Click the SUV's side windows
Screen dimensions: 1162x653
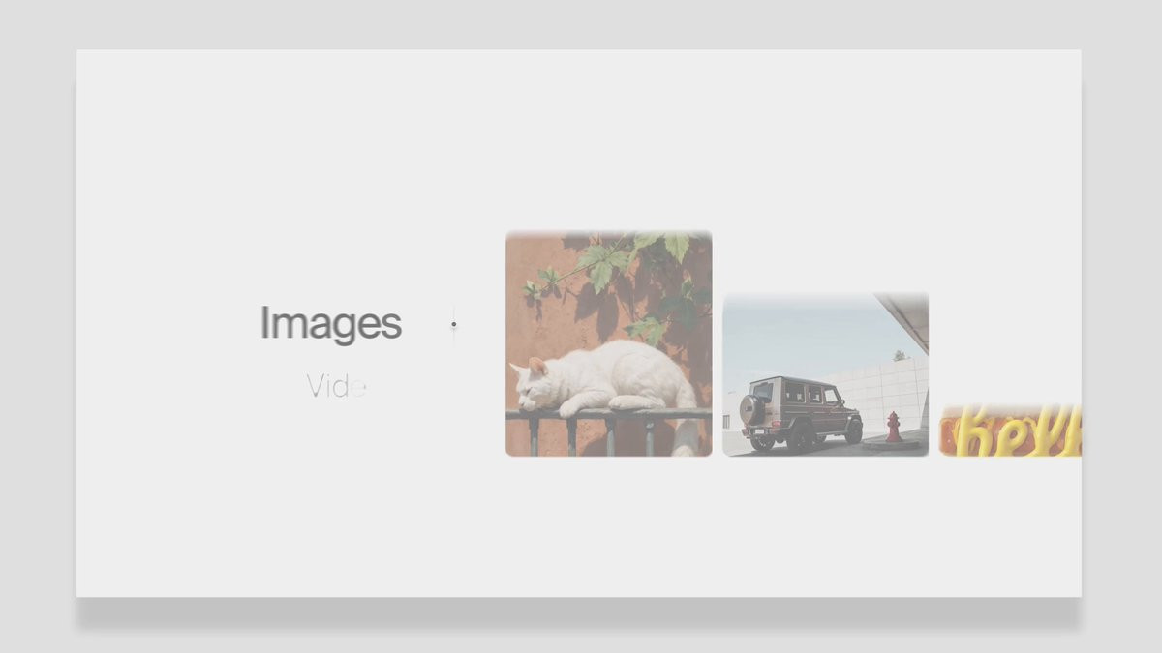[x=811, y=394]
